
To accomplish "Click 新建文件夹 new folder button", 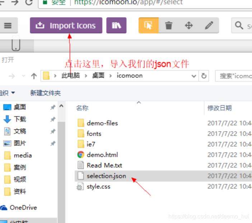I will tap(46, 93).
